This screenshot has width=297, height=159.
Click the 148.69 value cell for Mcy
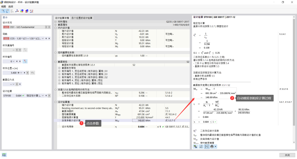tap(139, 121)
